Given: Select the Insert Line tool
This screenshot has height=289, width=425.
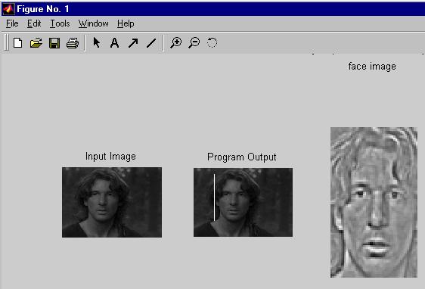Looking at the screenshot, I should (x=151, y=43).
